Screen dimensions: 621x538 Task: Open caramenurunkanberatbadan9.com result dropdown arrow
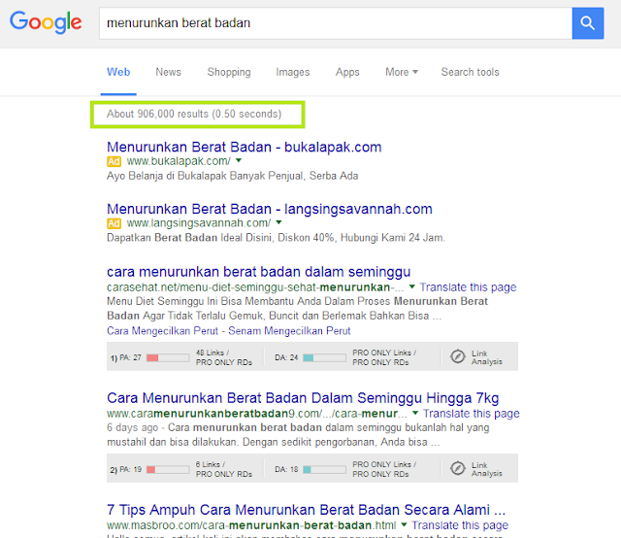pyautogui.click(x=415, y=413)
